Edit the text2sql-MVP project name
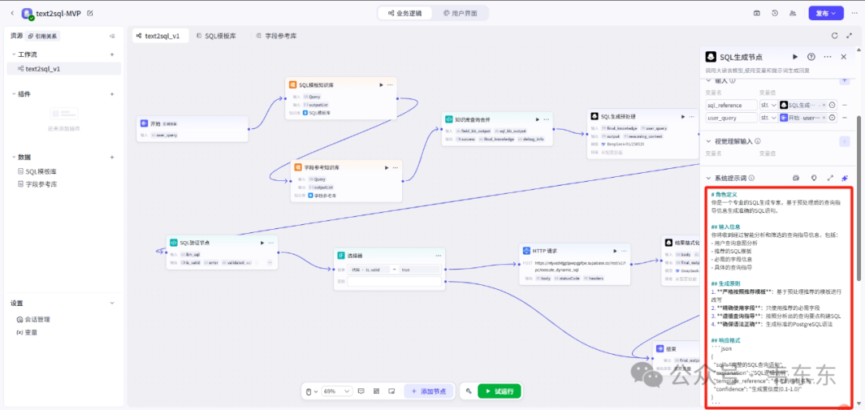 pos(91,13)
